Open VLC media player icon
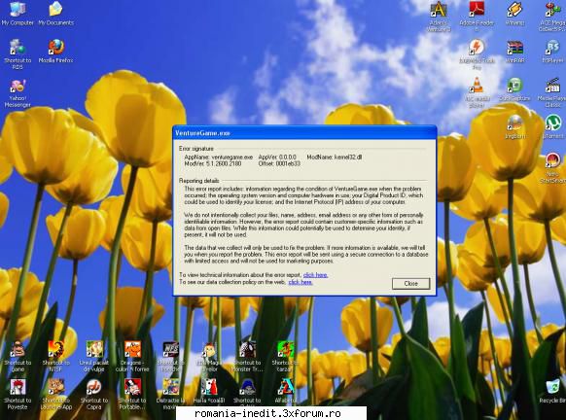The image size is (566, 420). click(x=477, y=92)
